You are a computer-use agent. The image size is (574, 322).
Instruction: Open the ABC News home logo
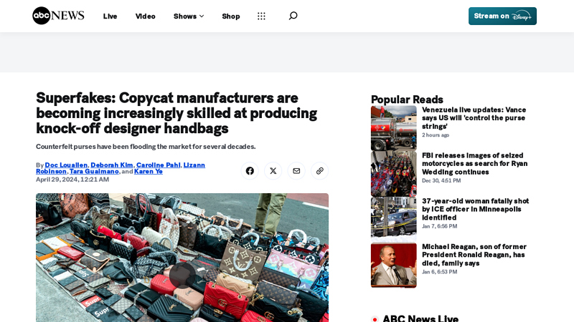click(58, 16)
